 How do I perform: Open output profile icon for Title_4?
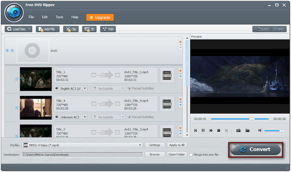click(167, 104)
